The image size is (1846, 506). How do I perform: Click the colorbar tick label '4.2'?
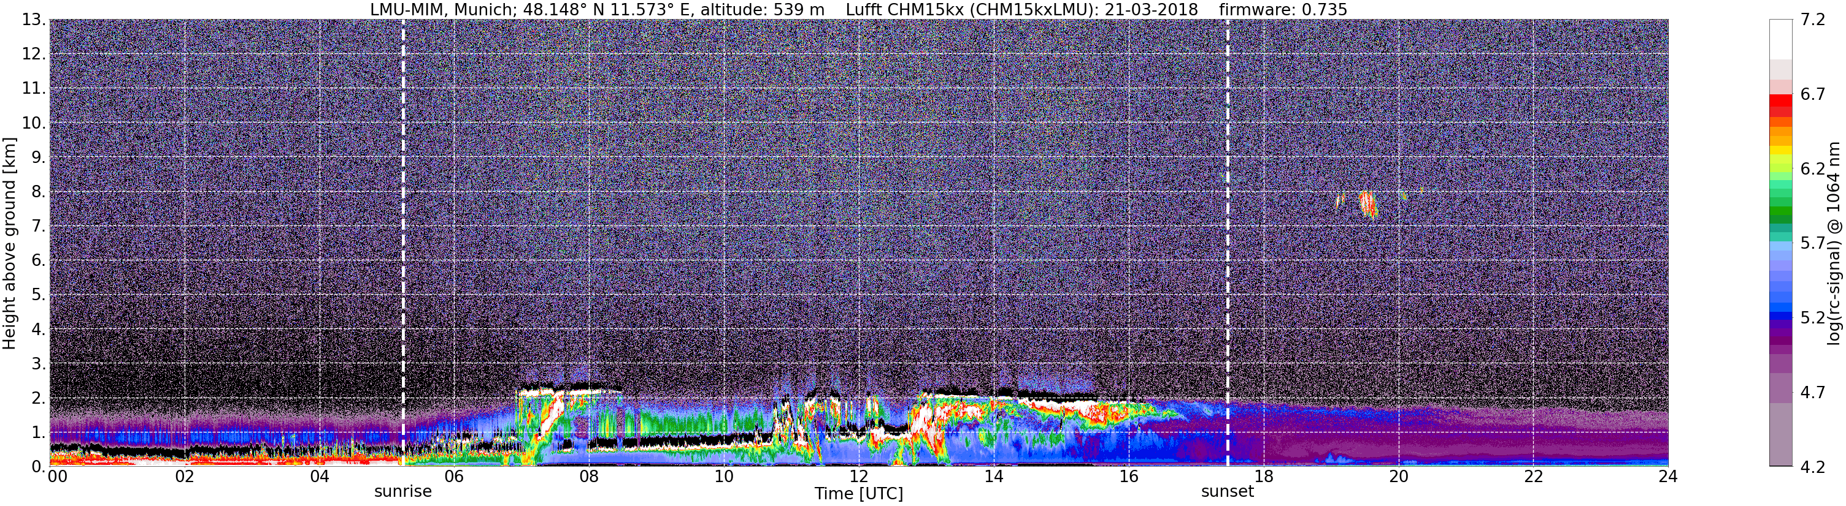(1813, 467)
